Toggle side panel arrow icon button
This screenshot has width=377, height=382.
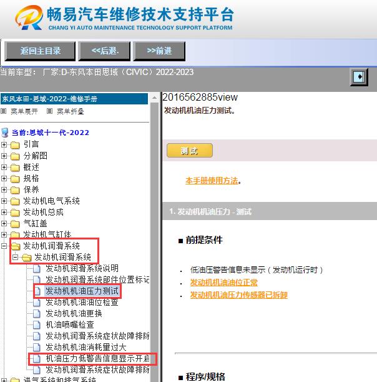click(x=359, y=77)
